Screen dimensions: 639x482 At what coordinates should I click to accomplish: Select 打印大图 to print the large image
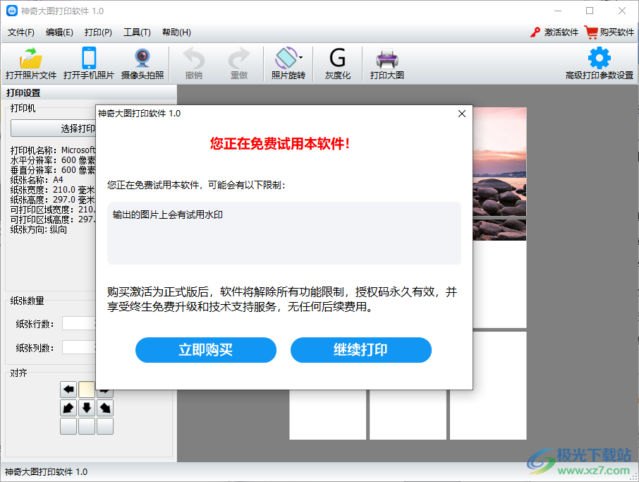point(387,64)
